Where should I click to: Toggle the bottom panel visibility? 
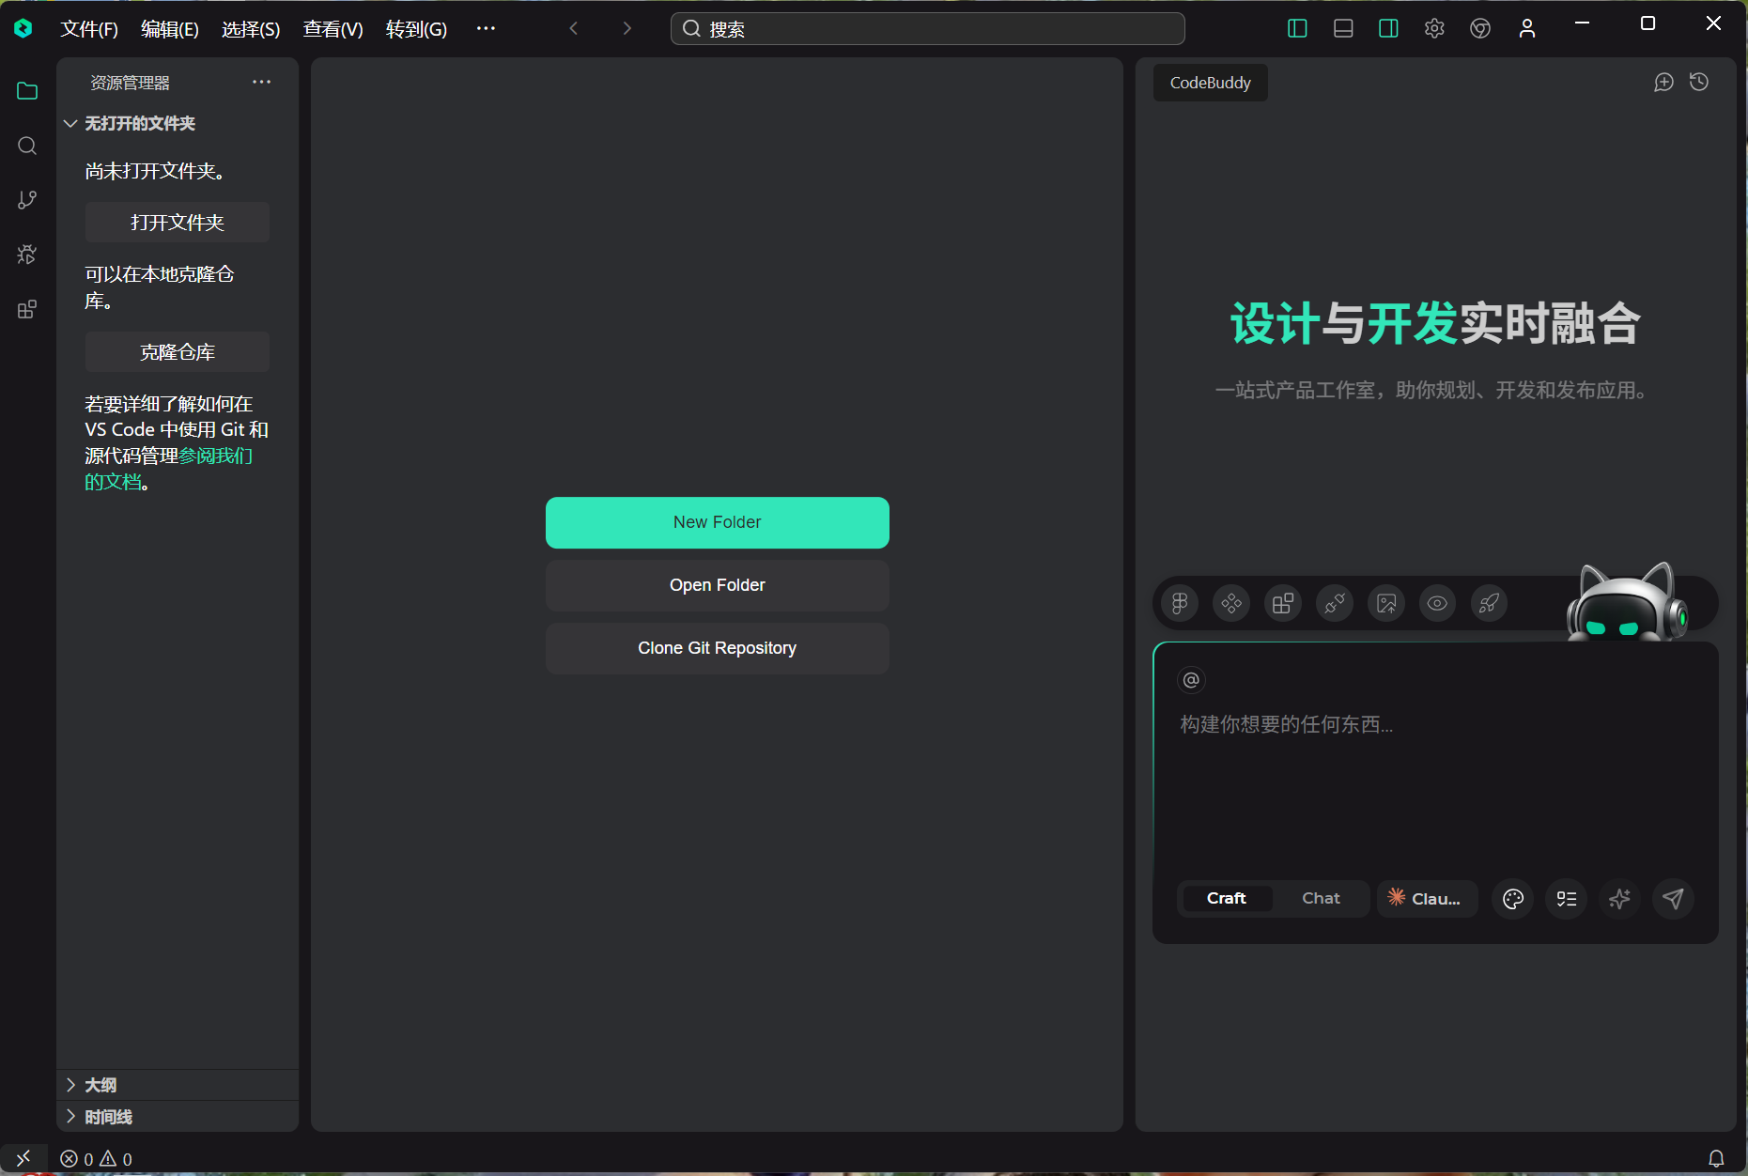[1342, 28]
